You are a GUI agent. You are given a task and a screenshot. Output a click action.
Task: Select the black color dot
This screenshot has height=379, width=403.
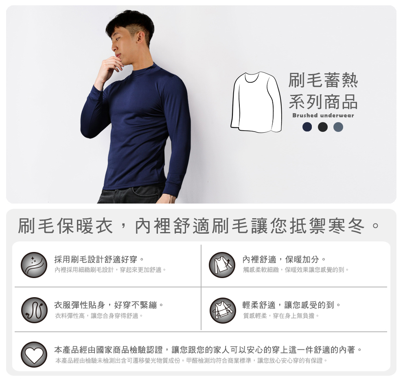322,127
